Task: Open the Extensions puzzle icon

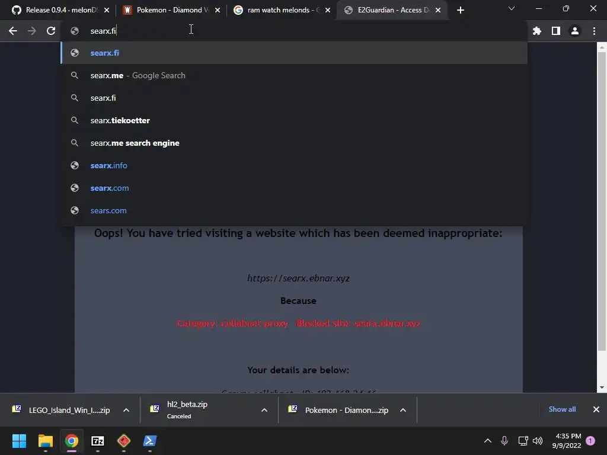Action: pyautogui.click(x=537, y=31)
